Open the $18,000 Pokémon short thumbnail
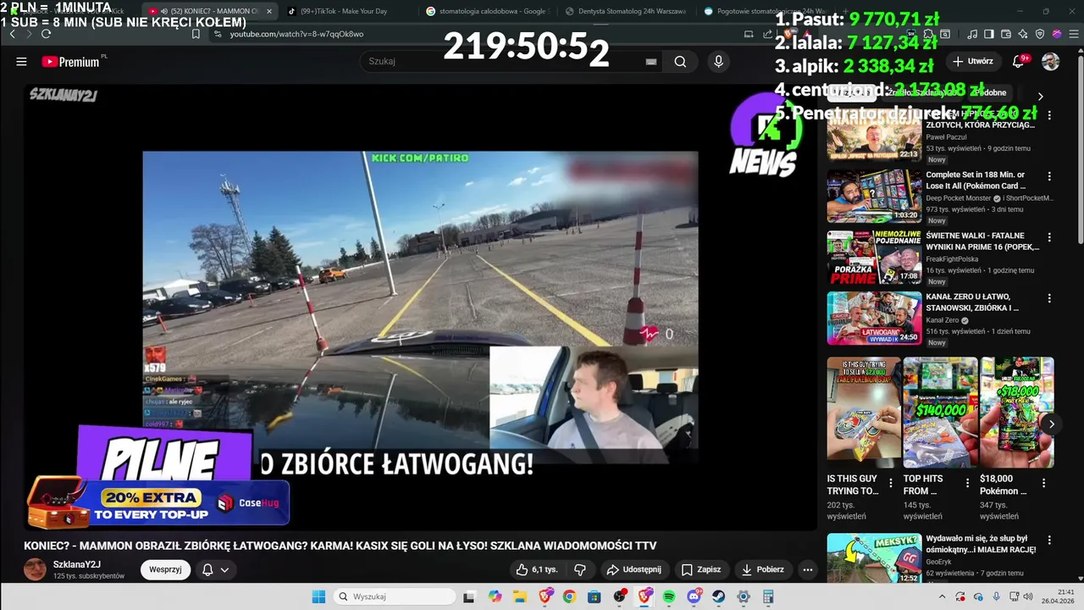This screenshot has height=610, width=1084. (1016, 413)
